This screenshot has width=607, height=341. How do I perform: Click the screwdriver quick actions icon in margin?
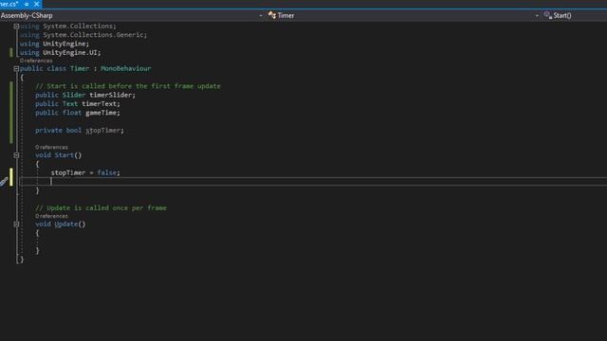click(4, 181)
